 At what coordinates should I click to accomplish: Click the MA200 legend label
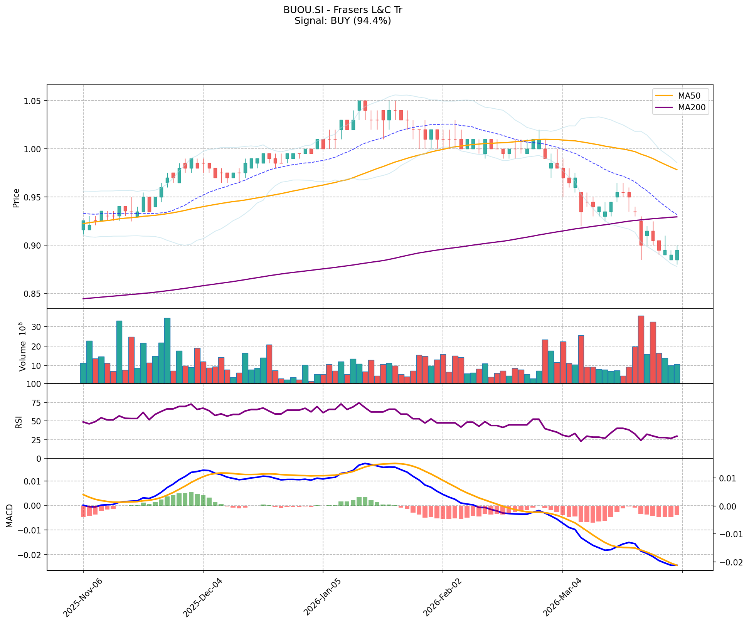point(692,108)
